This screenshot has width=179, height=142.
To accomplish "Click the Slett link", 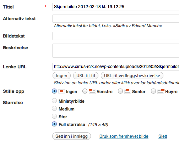I will (x=163, y=136).
